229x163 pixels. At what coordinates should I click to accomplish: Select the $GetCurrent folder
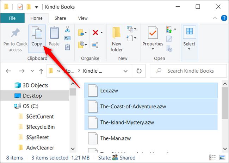(36, 117)
